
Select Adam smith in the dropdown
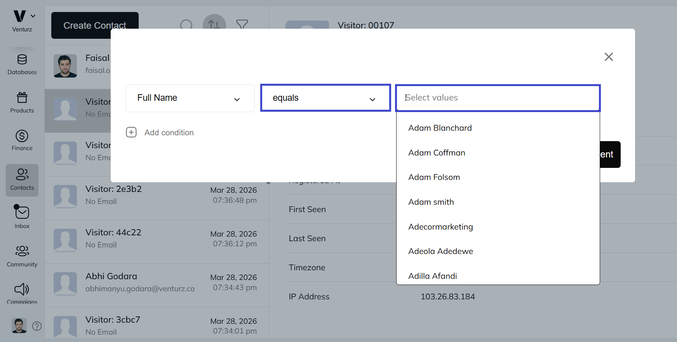click(431, 202)
